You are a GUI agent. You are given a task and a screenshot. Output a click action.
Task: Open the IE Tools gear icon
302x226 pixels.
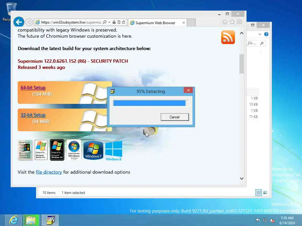pos(239,22)
